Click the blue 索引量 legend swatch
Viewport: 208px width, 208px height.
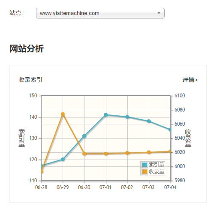coord(145,165)
